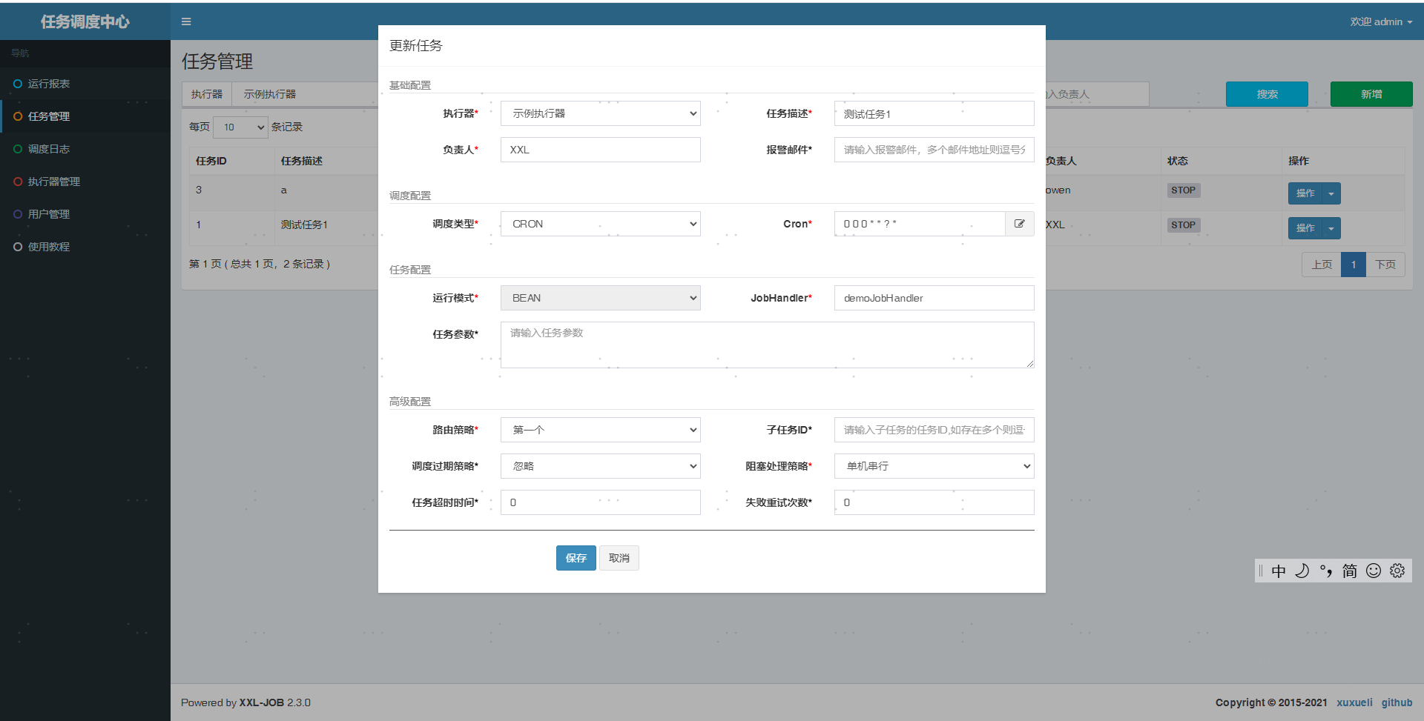1424x721 pixels.
Task: Open the xuxueli footer link
Action: coord(1354,702)
